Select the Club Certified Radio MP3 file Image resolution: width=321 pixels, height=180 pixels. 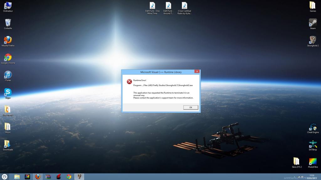tap(184, 8)
